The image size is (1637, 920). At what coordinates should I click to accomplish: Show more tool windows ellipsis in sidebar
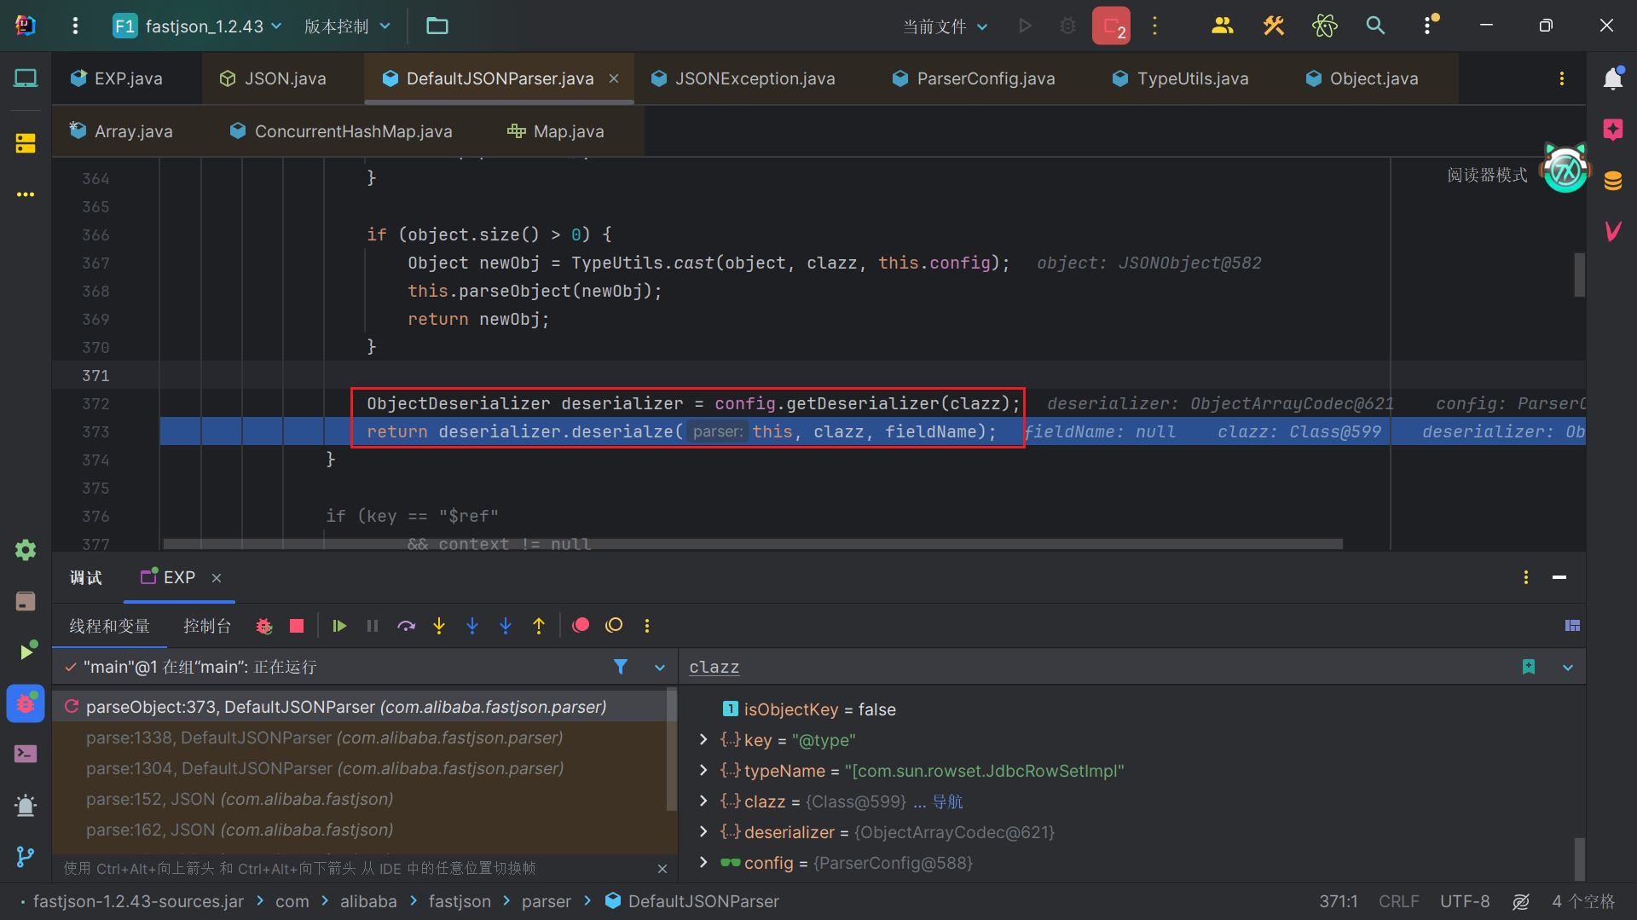[26, 194]
